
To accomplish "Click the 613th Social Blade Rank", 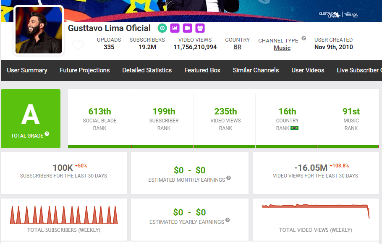I will tap(99, 111).
